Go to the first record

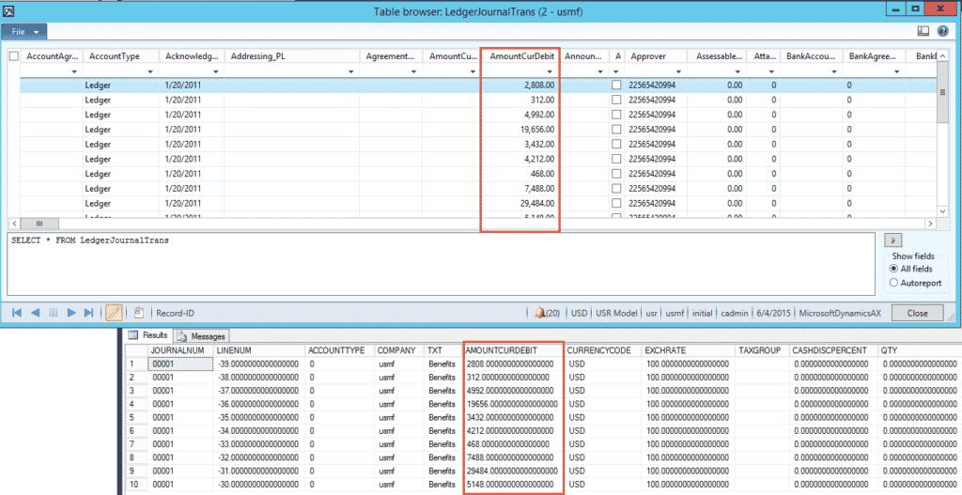coord(17,313)
